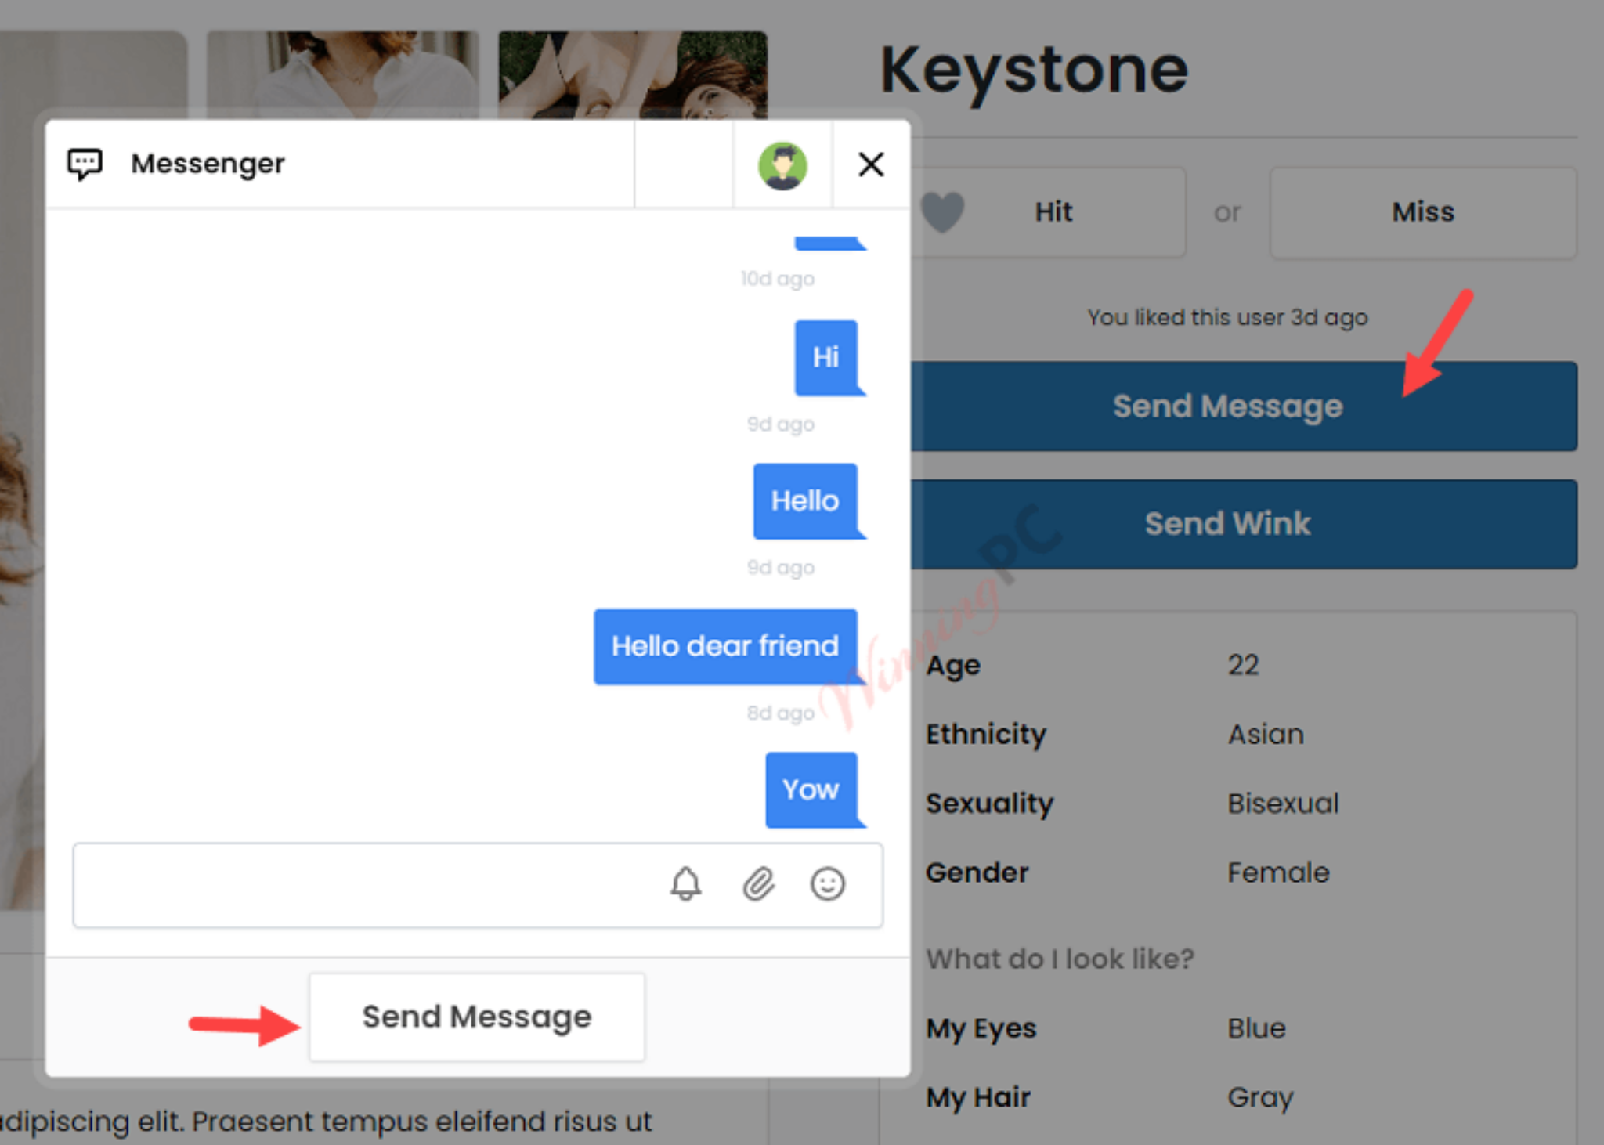Click the 'Hello' message bubble
This screenshot has width=1604, height=1145.
(805, 501)
